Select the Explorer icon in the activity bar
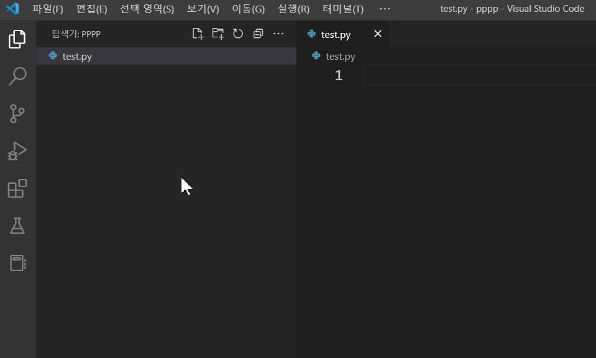The height and width of the screenshot is (358, 596). [17, 38]
